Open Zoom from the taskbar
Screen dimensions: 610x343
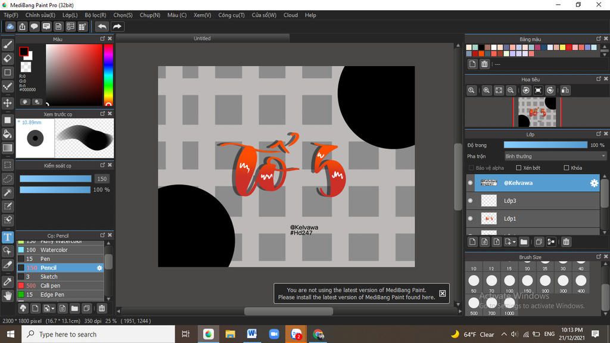[274, 334]
